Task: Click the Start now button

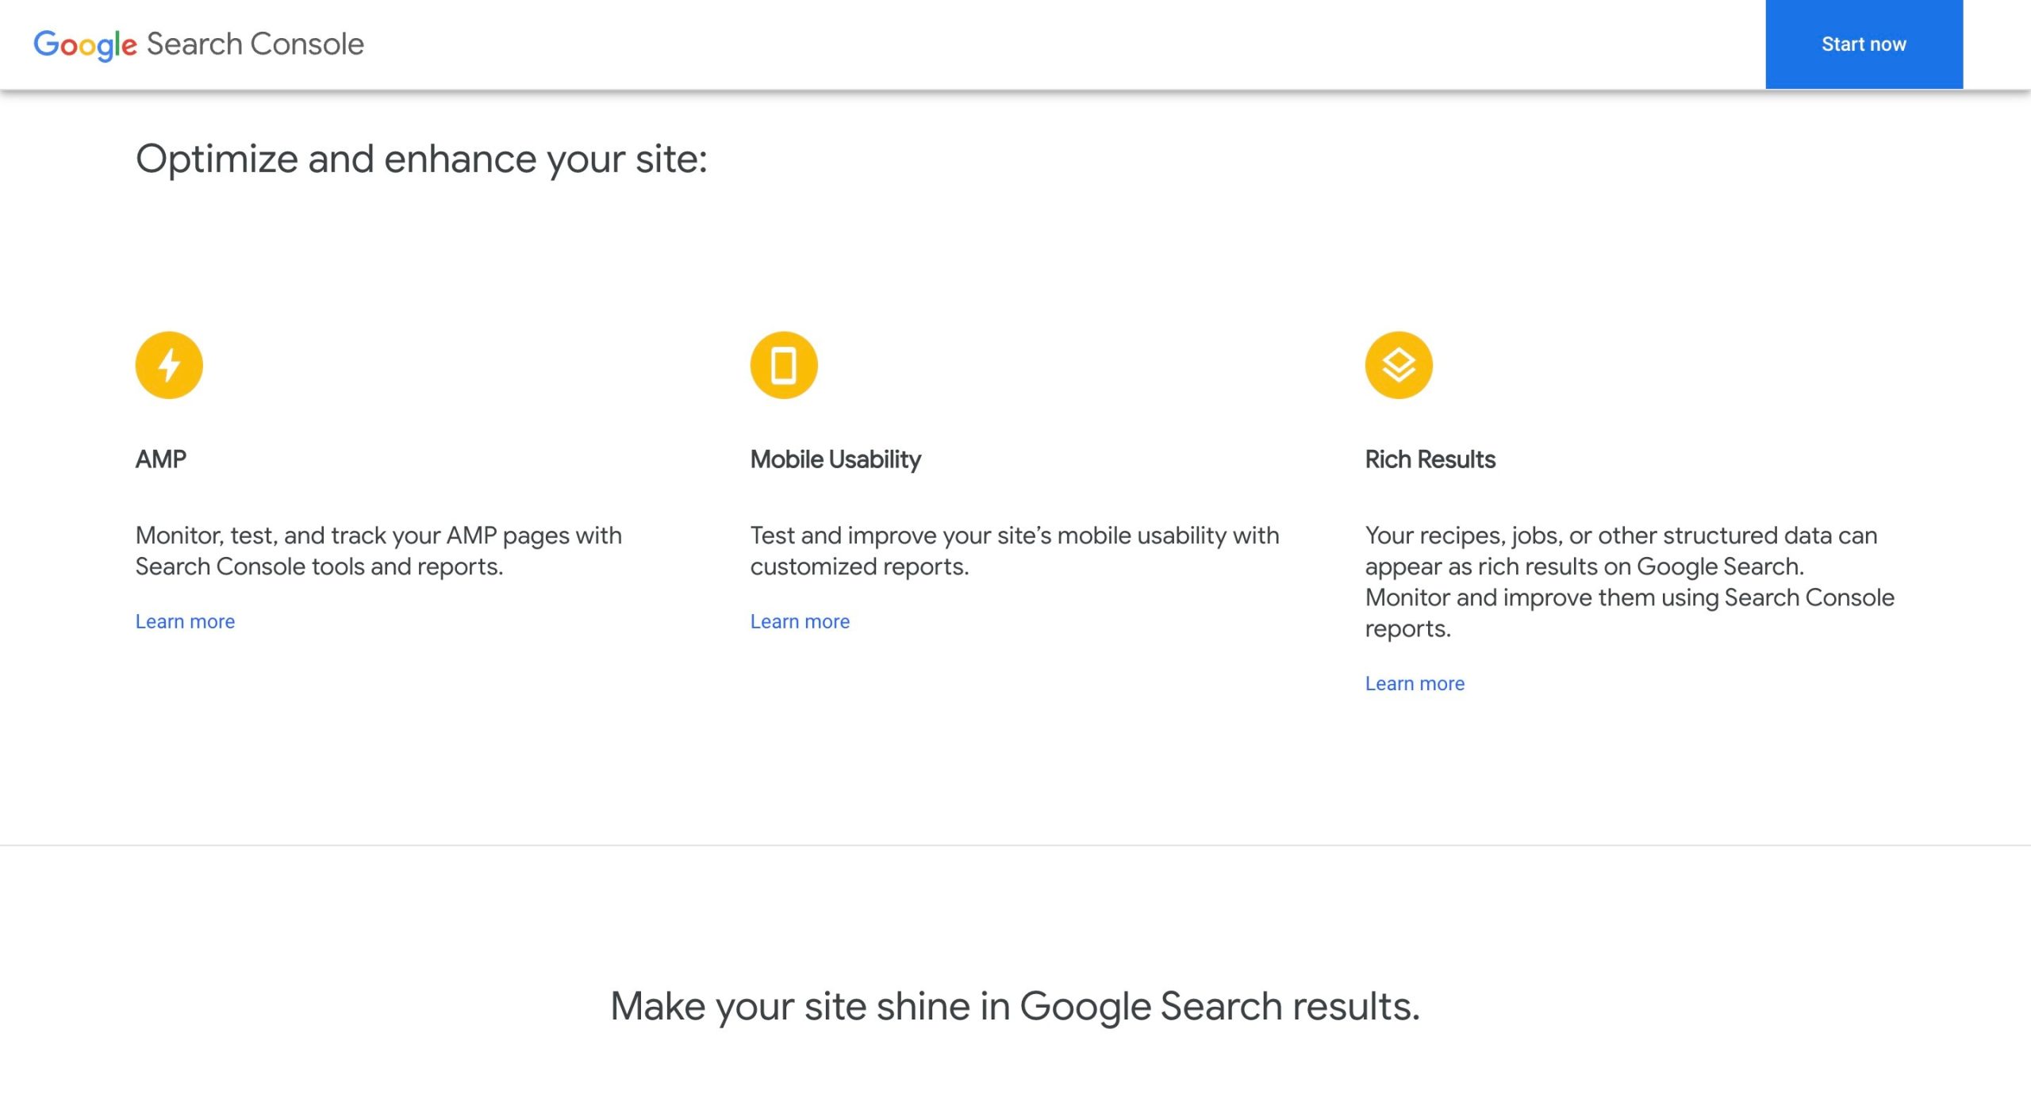Action: pos(1864,44)
